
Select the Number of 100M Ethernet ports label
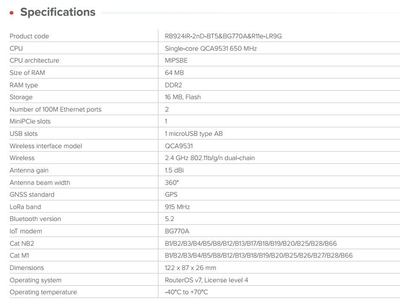[x=55, y=109]
